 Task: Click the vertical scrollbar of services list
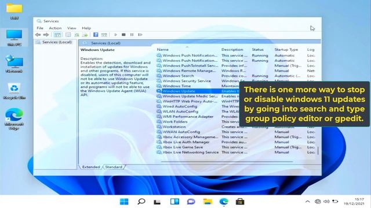point(318,151)
